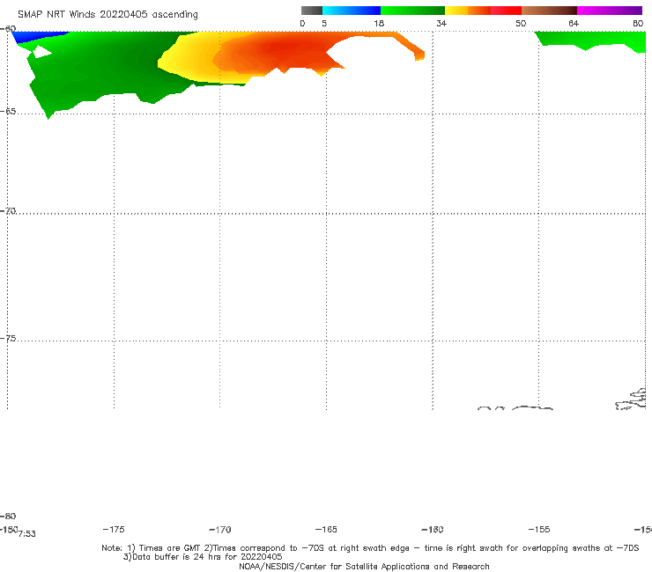Click the orange hook-shaped wind tail near -160
Viewport: 652px width, 572px height.
coord(410,47)
